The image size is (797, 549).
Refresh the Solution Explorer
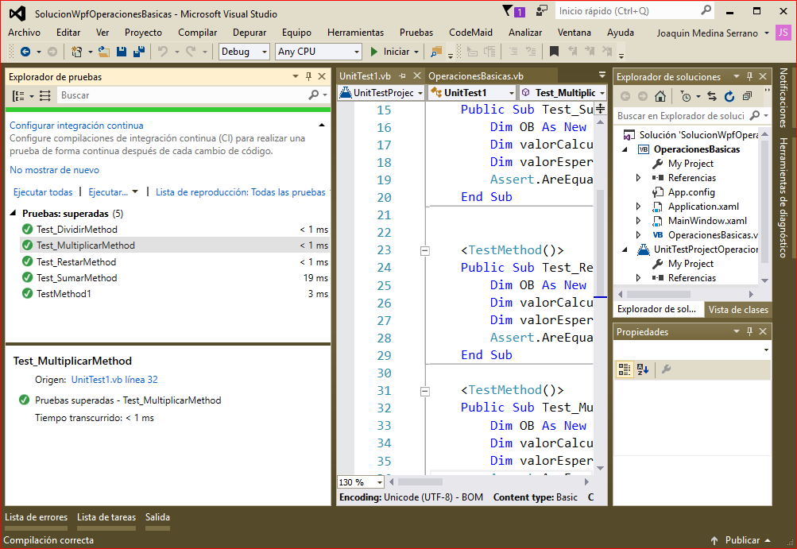(x=729, y=96)
